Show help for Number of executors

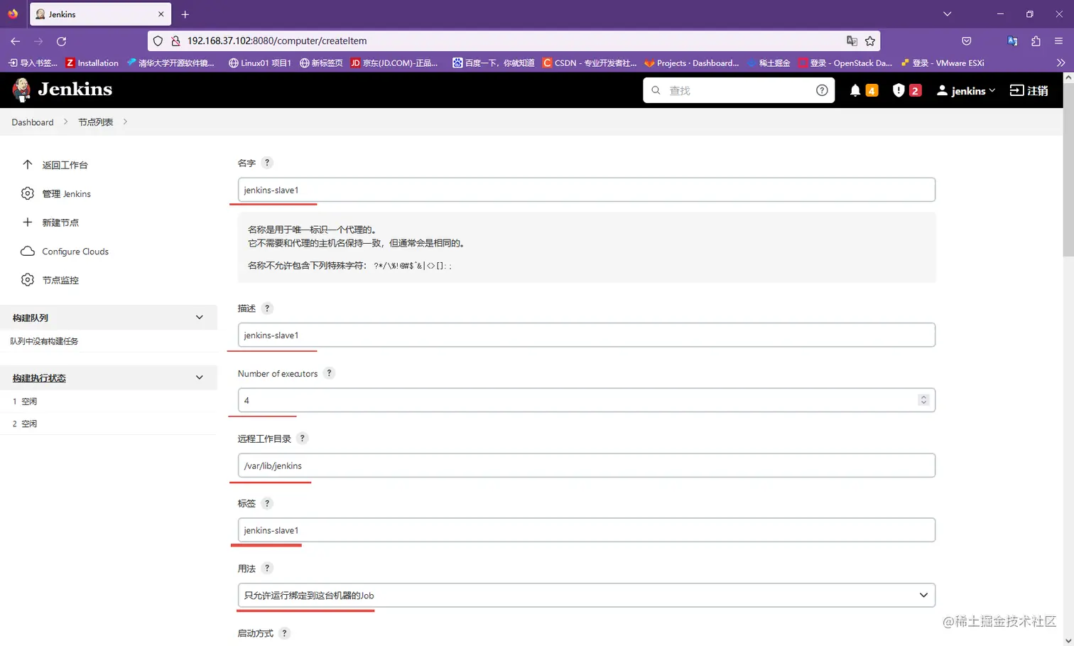(329, 373)
